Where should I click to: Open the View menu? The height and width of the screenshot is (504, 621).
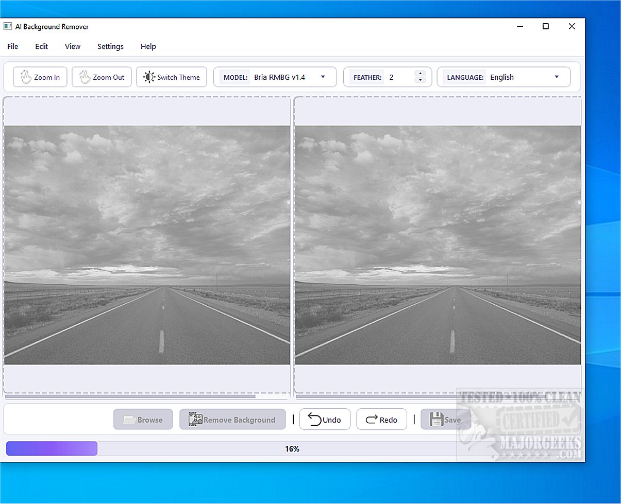(73, 46)
